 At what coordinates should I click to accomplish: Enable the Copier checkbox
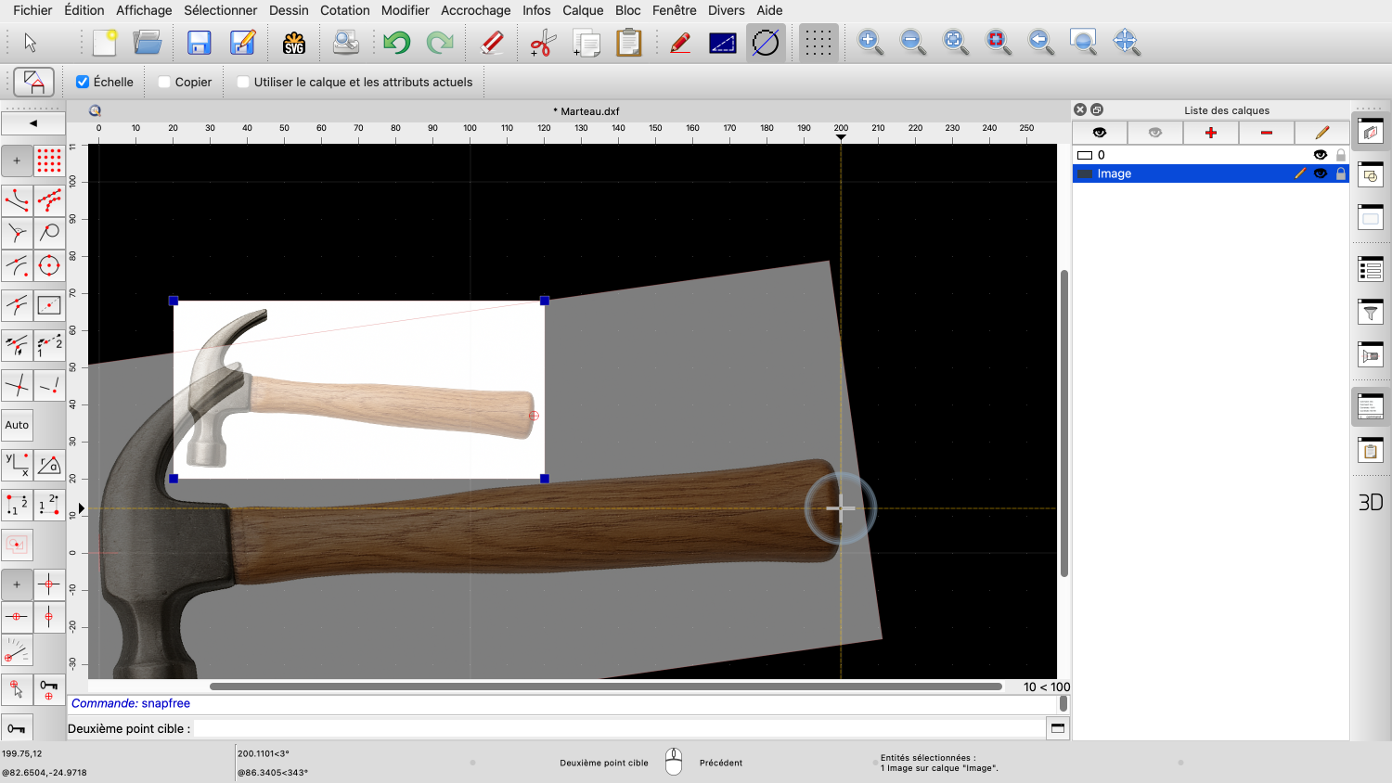(164, 82)
